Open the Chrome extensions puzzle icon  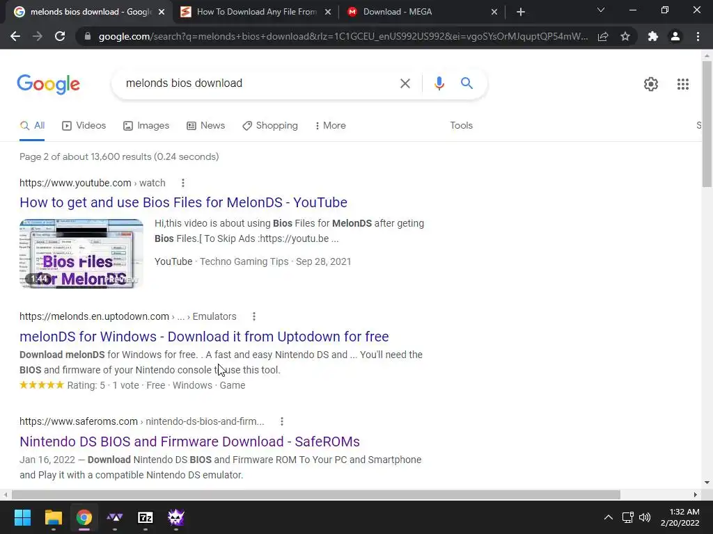(x=653, y=36)
